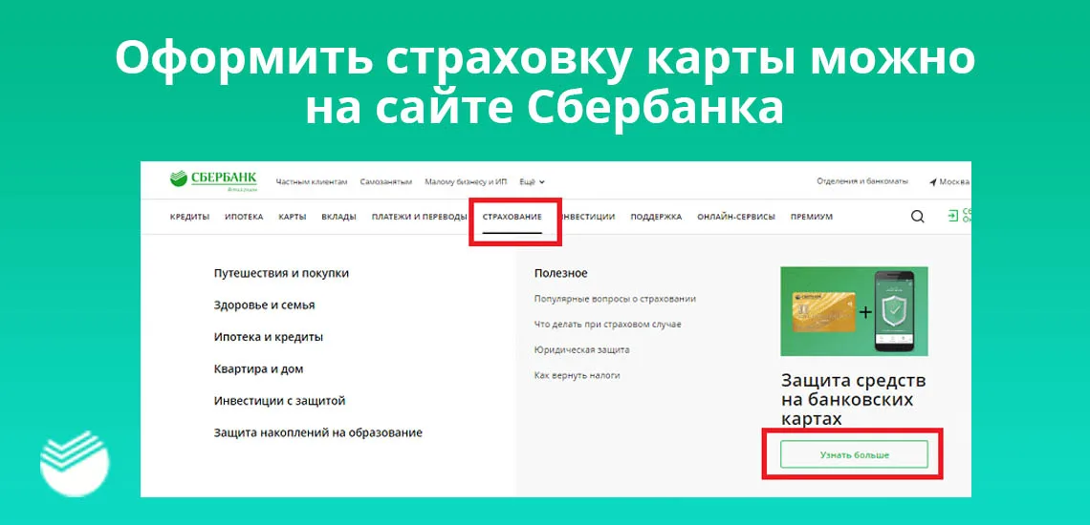Select Платежи и переводы in the navigation
Image resolution: width=1090 pixels, height=525 pixels.
click(419, 217)
